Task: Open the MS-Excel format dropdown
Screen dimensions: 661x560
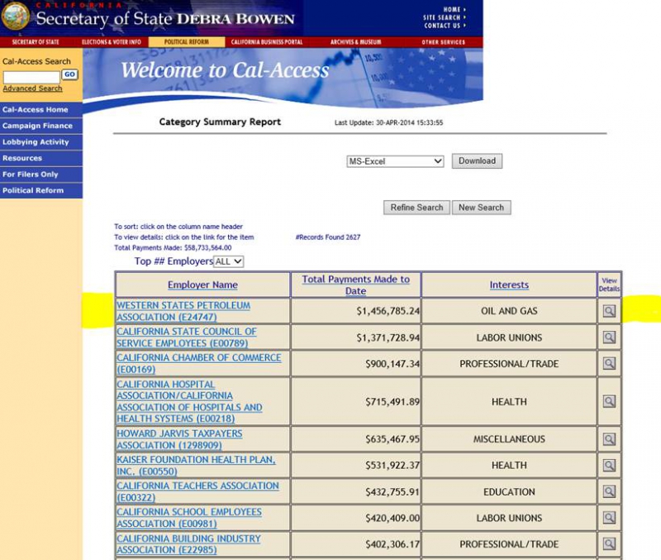Action: (x=395, y=161)
